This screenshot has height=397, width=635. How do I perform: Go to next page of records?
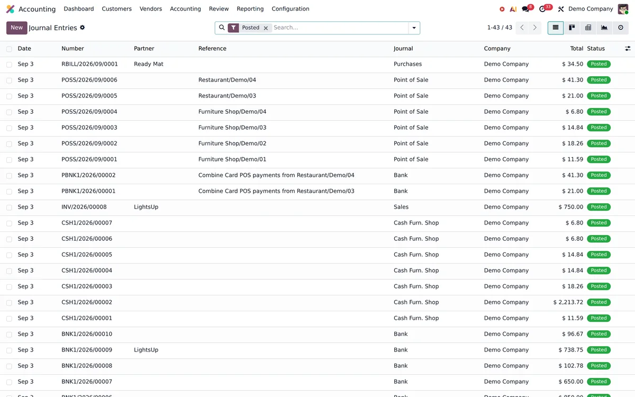535,28
